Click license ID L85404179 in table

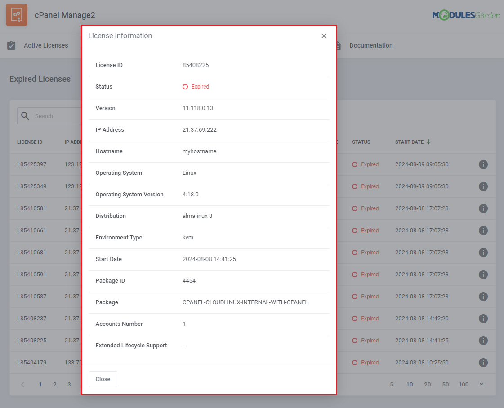tap(31, 362)
